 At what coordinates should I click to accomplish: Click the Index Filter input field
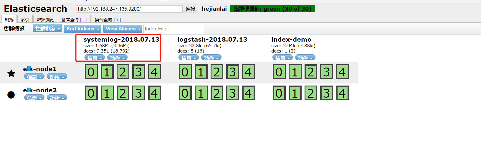173,29
